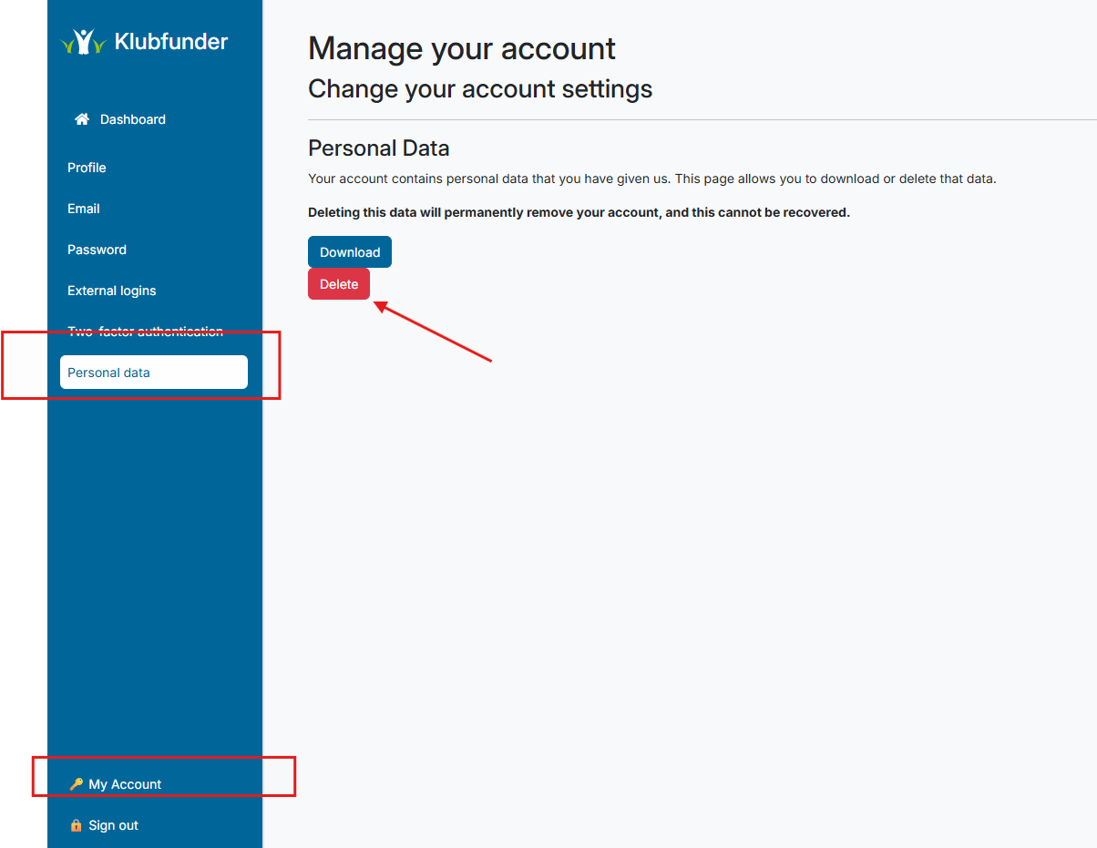Viewport: 1097px width, 848px height.
Task: Open Two-factor authentication settings
Action: (x=145, y=332)
